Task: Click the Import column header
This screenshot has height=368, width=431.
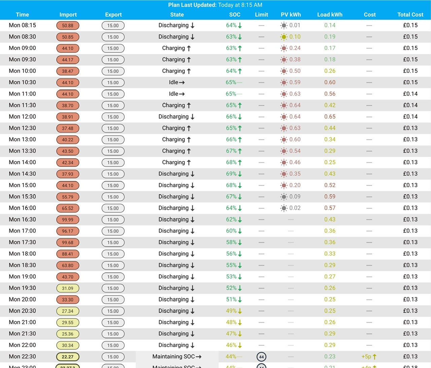Action: click(68, 14)
